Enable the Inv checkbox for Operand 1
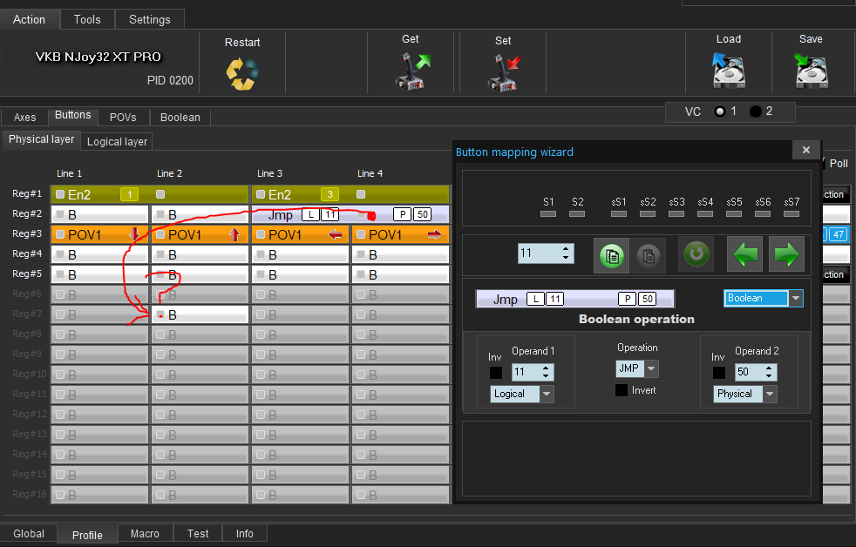 pyautogui.click(x=495, y=373)
